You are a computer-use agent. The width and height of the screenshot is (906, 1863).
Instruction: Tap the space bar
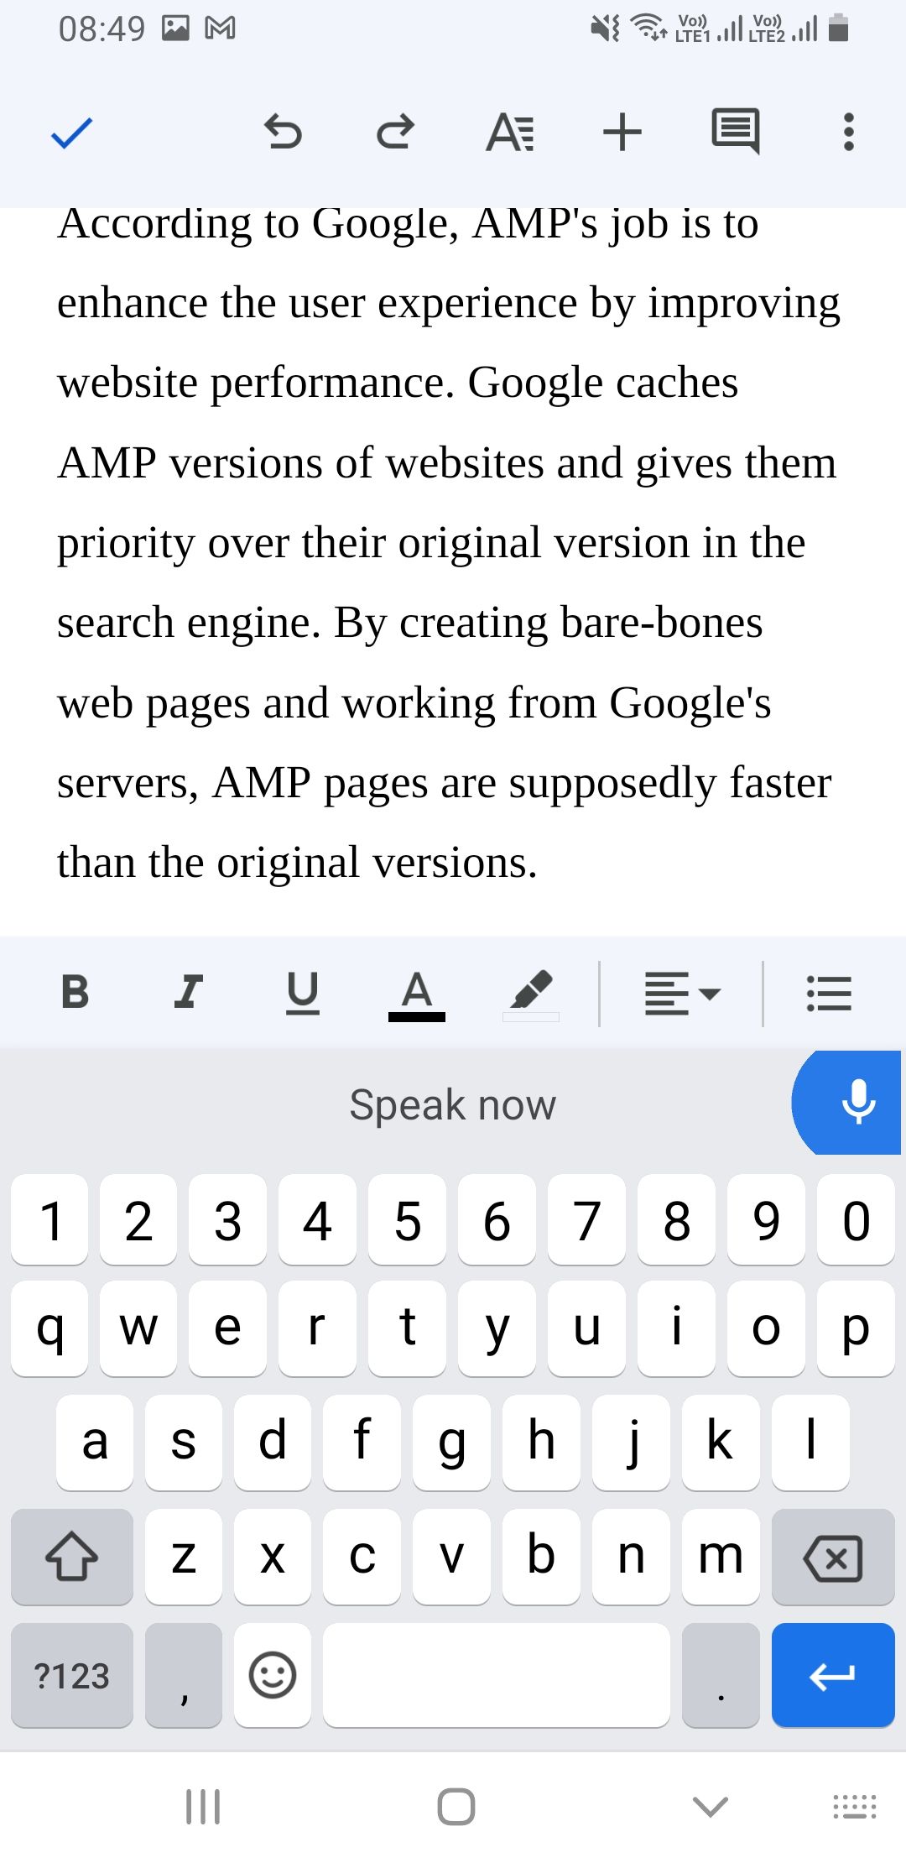[497, 1675]
